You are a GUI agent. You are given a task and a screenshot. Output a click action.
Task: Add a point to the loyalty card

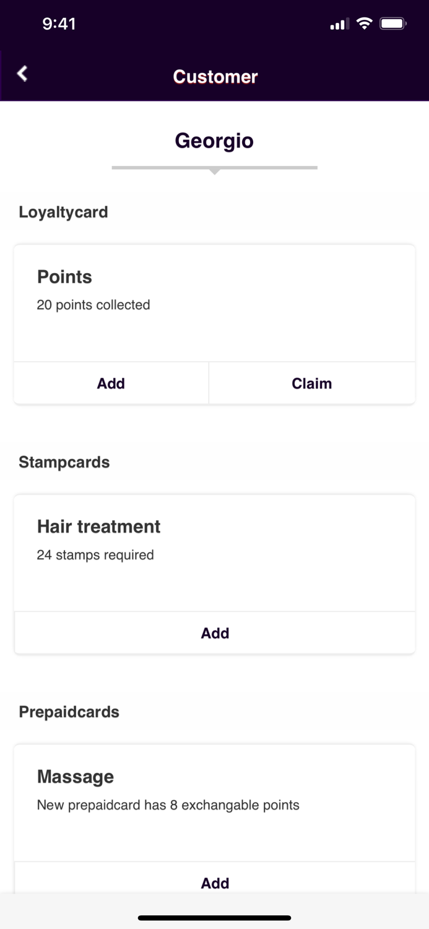coord(111,383)
